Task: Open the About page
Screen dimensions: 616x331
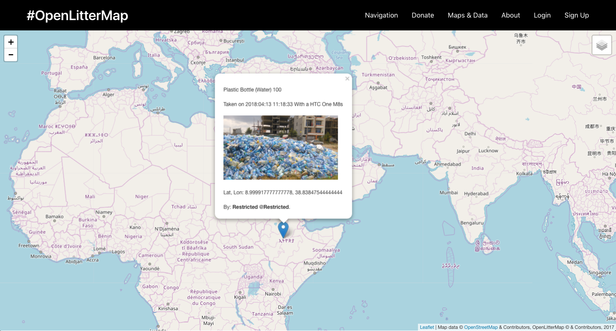Action: [x=511, y=15]
